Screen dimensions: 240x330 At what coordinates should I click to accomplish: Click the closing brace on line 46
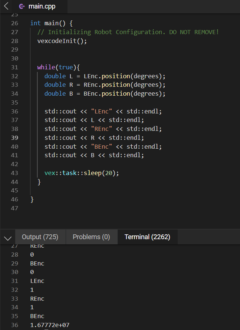(32, 199)
